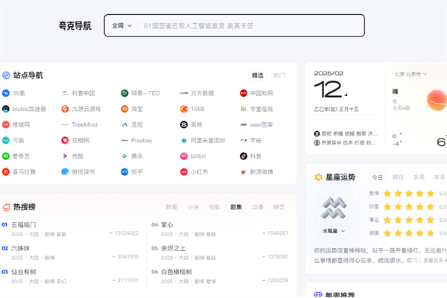447x298 pixels.
Task: Open the 五福临门 trending entry
Action: pyautogui.click(x=24, y=224)
